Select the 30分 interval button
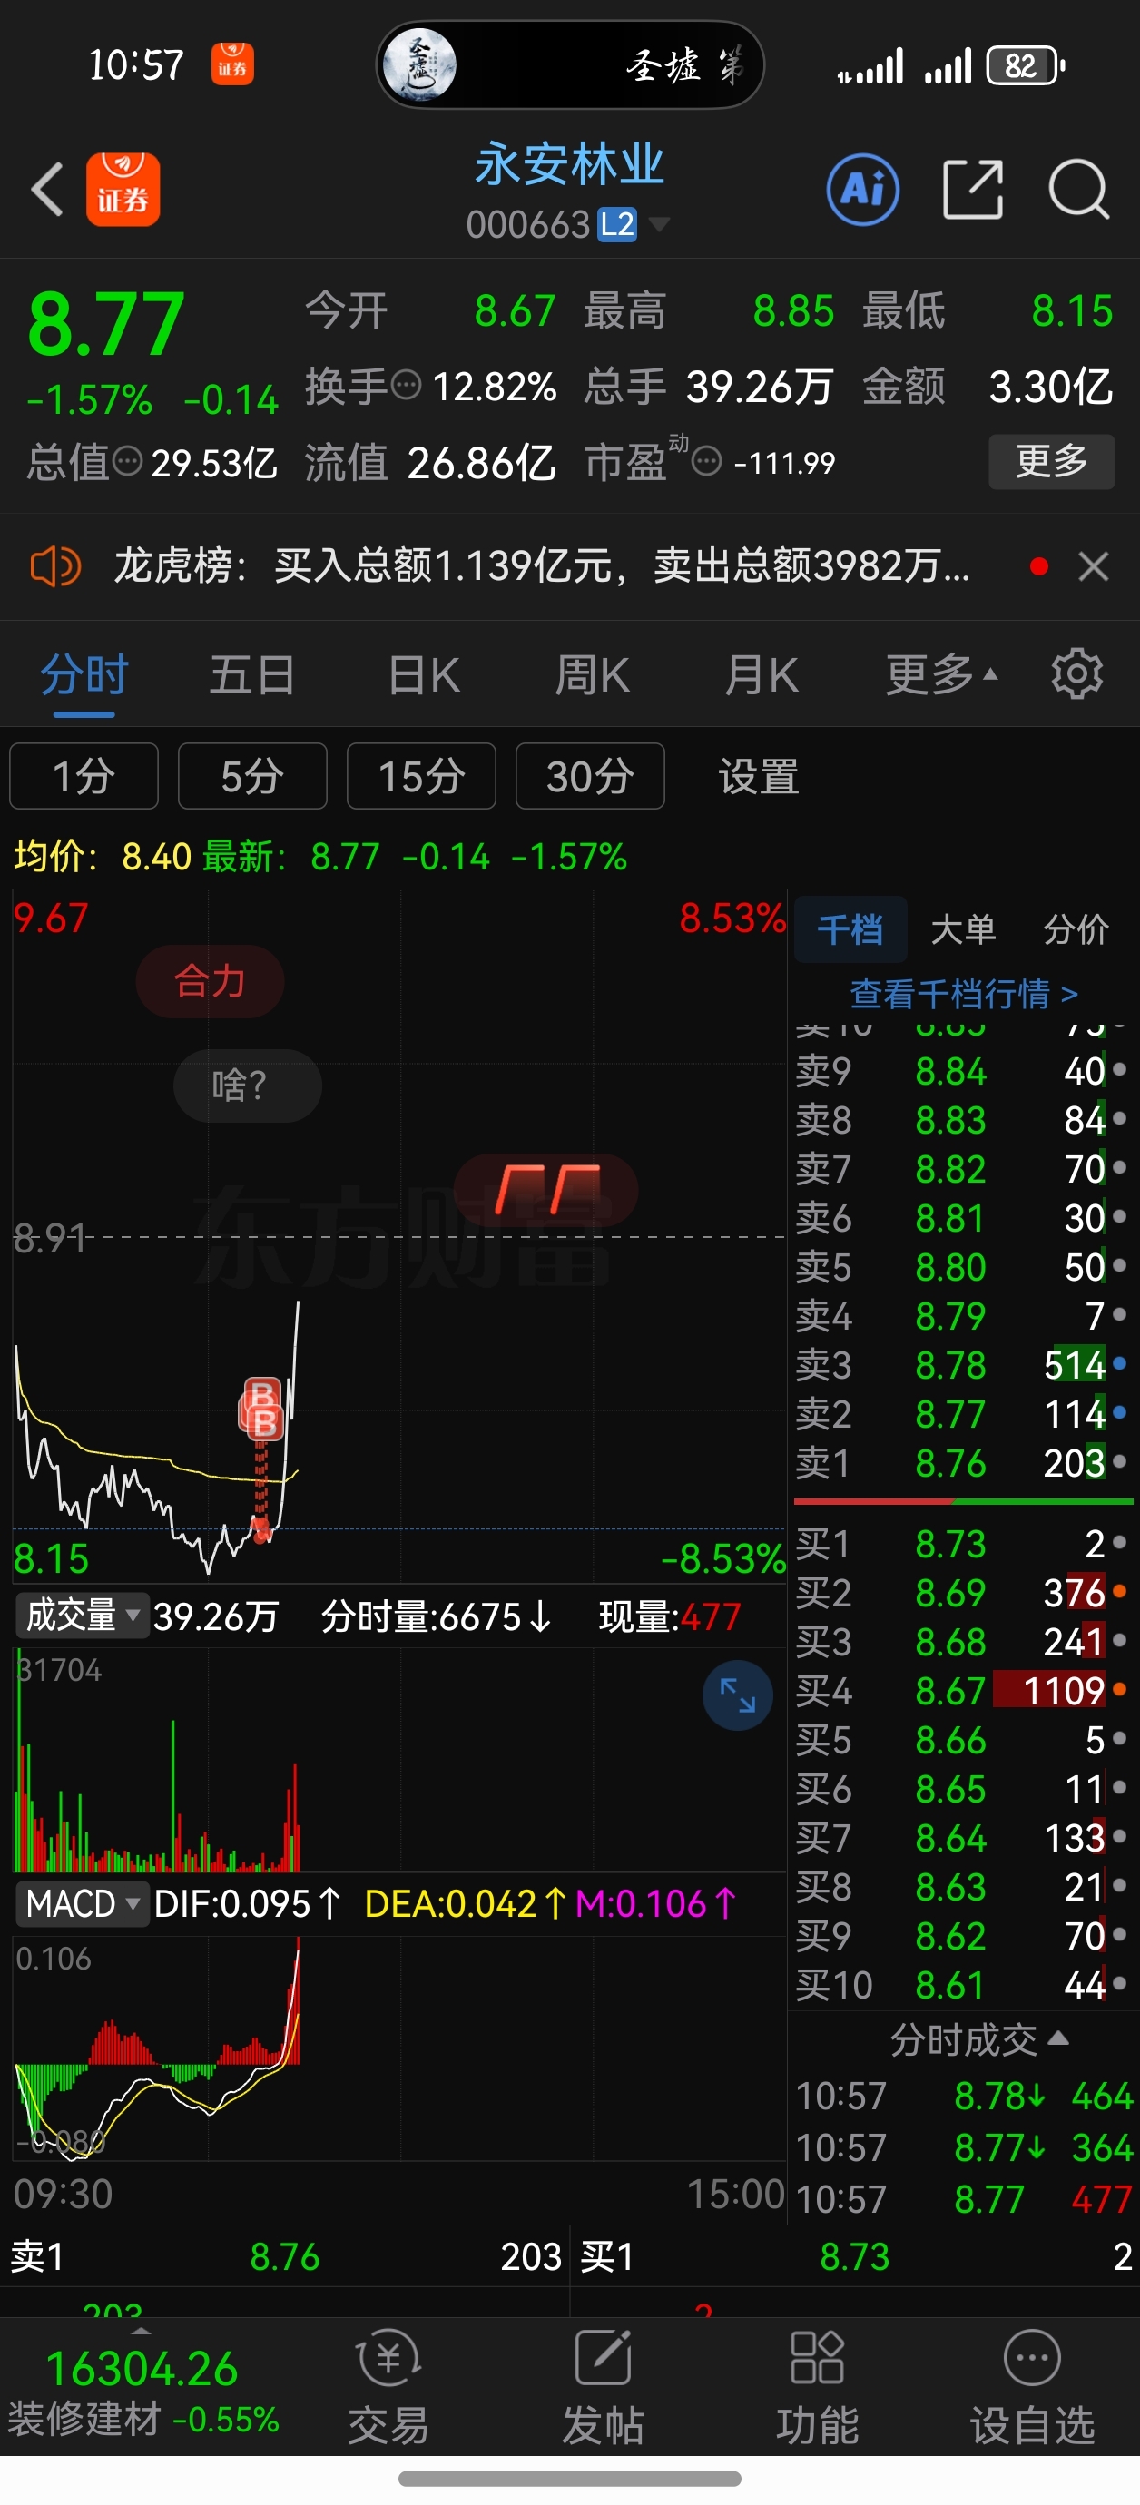 coord(591,776)
